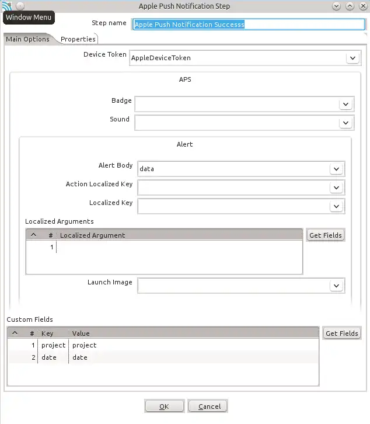Click the Cancel button

[208, 406]
